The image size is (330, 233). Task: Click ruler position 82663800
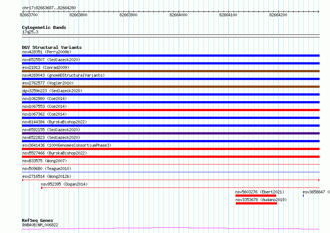79,15
